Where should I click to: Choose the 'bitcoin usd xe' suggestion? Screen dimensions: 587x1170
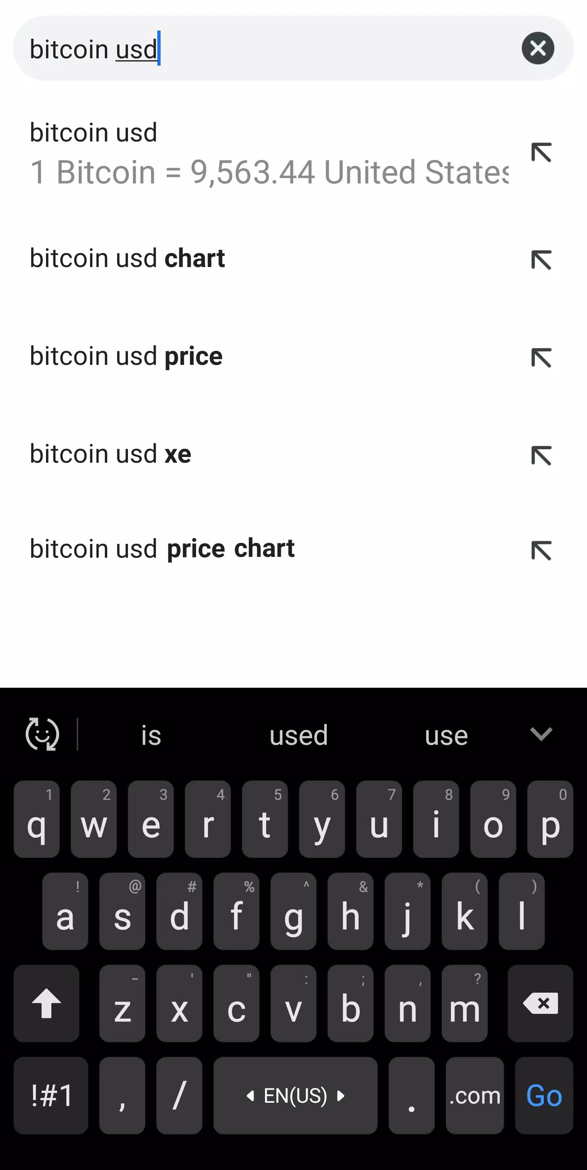110,454
